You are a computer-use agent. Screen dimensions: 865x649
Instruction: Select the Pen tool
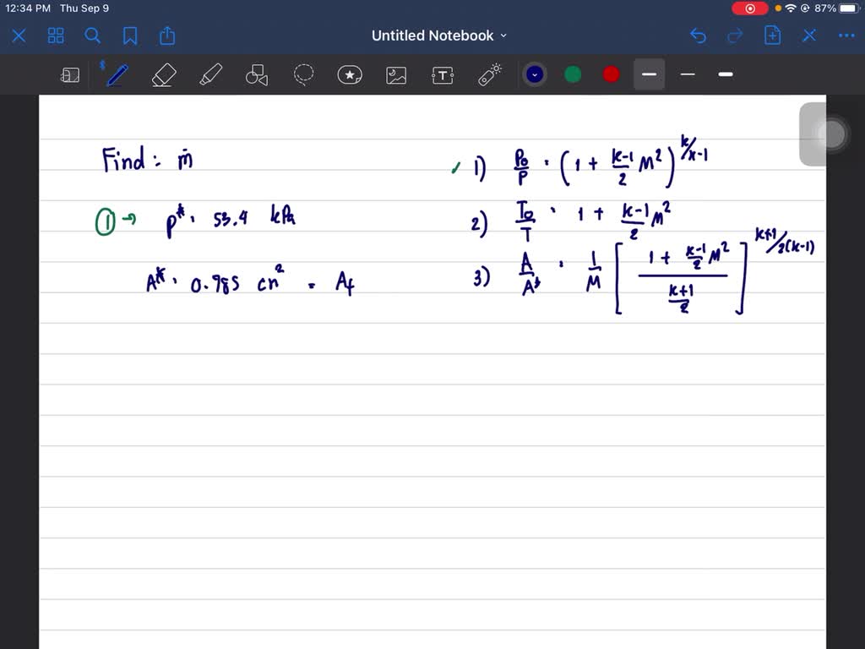pyautogui.click(x=117, y=74)
